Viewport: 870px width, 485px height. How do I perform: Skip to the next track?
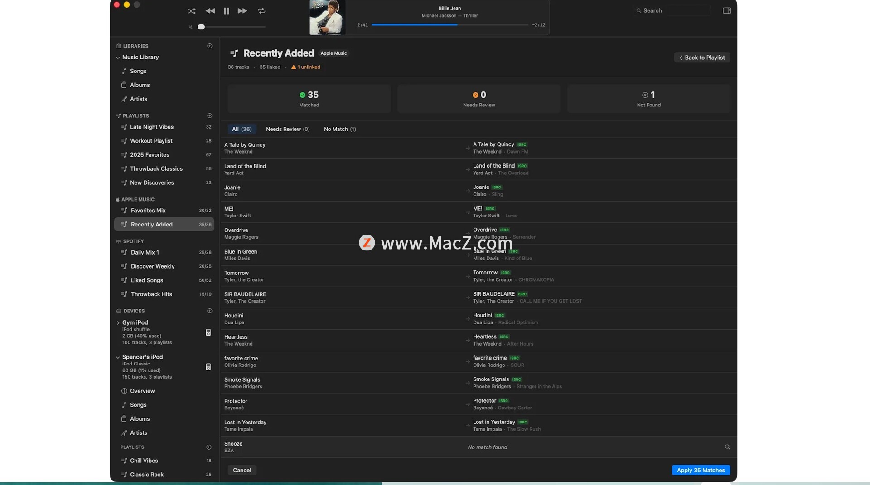click(x=242, y=11)
